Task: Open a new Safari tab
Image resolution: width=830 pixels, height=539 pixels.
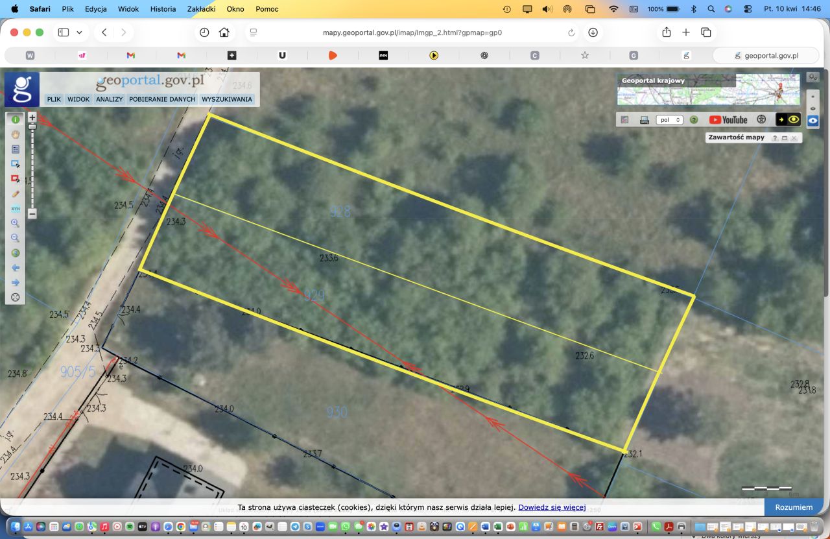Action: coord(686,32)
